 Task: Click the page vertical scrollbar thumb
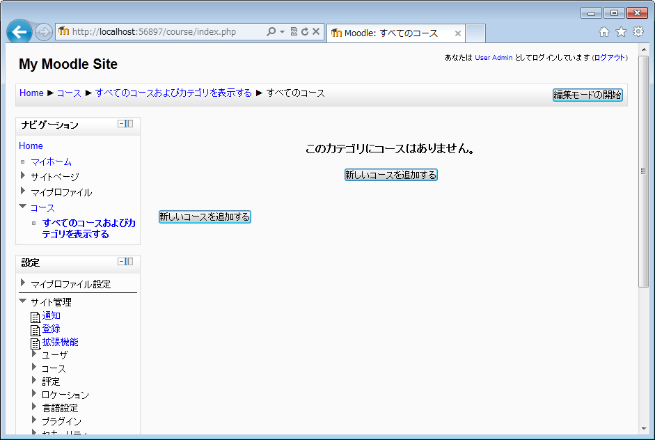643,171
